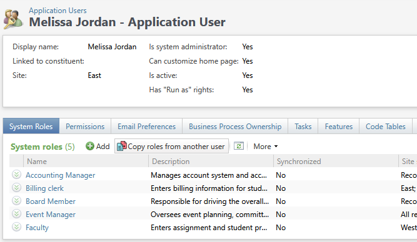Image resolution: width=417 pixels, height=242 pixels.
Task: Switch to the Tasks tab
Action: pyautogui.click(x=303, y=126)
